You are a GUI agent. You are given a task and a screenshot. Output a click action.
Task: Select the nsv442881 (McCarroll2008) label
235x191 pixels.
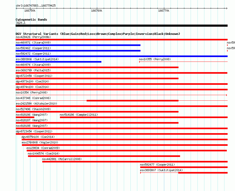coord(62,159)
